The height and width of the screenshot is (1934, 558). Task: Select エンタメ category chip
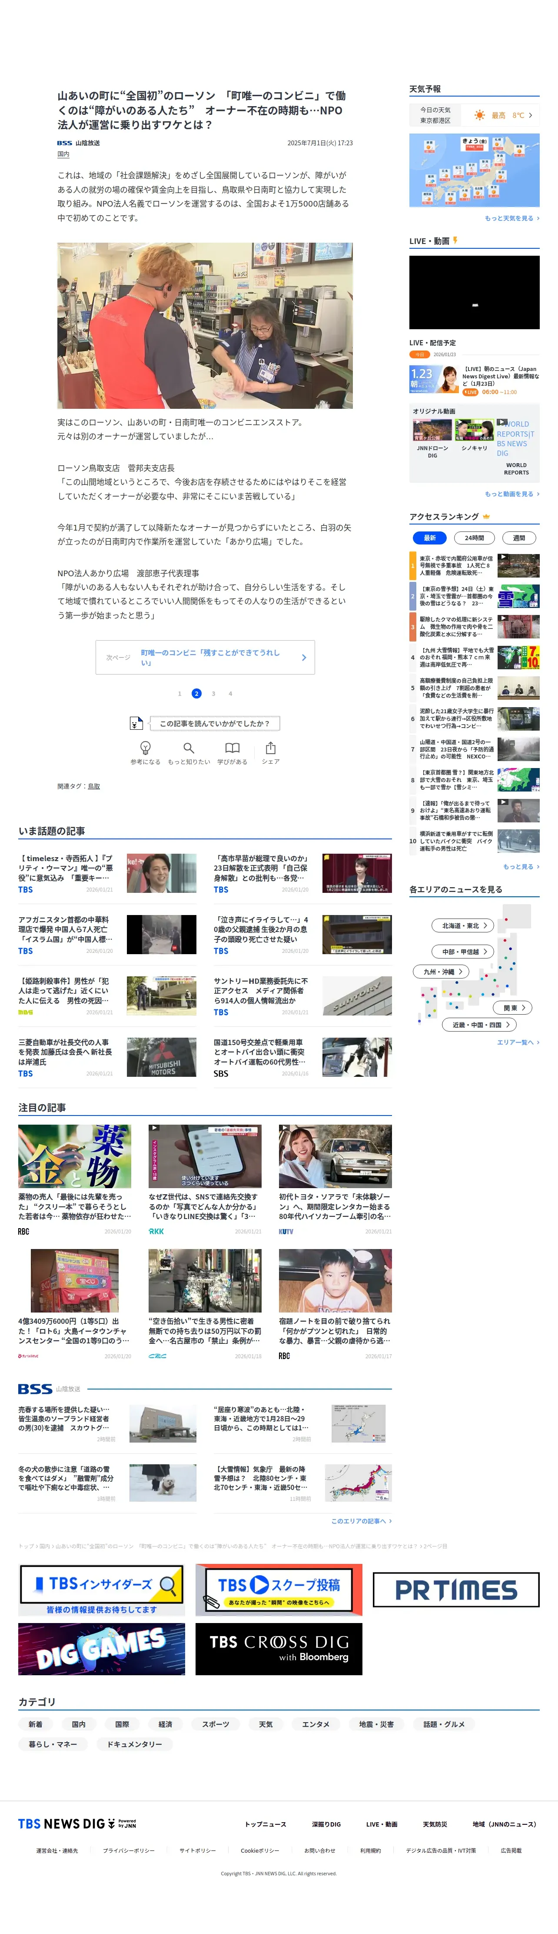316,1724
